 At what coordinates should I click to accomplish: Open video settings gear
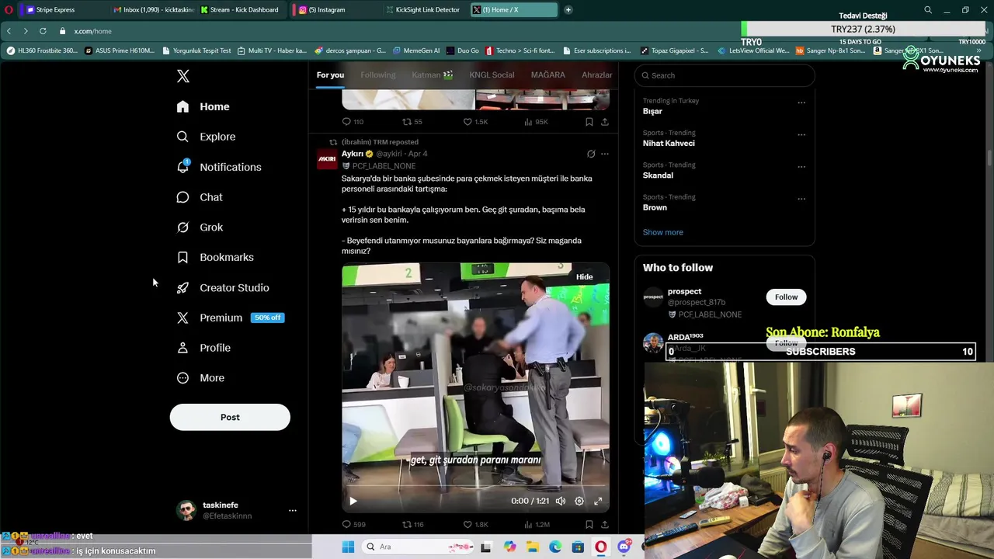[x=579, y=501]
